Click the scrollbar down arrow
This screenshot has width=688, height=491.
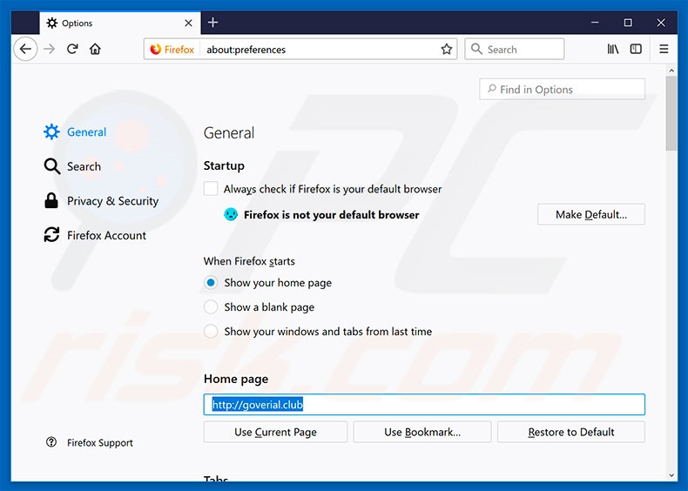[x=671, y=475]
